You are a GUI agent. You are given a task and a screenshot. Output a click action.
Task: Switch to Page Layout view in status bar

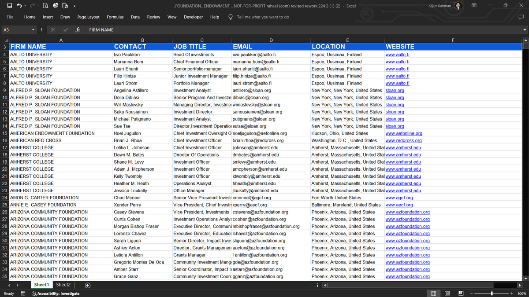447,293
